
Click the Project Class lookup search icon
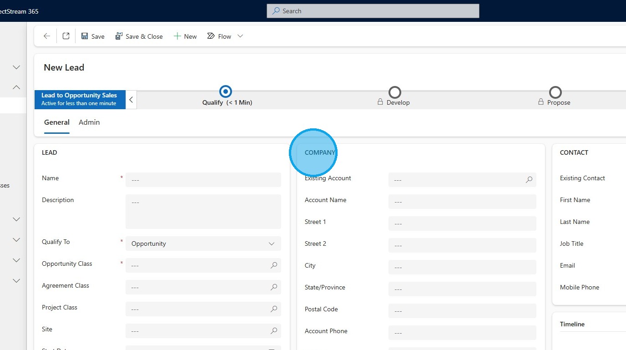pos(274,309)
